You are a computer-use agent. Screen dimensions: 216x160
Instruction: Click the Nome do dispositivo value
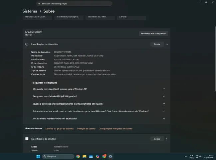(x=63, y=52)
